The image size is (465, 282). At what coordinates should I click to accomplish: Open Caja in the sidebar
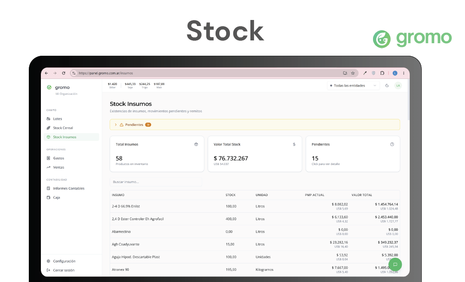pyautogui.click(x=72, y=197)
